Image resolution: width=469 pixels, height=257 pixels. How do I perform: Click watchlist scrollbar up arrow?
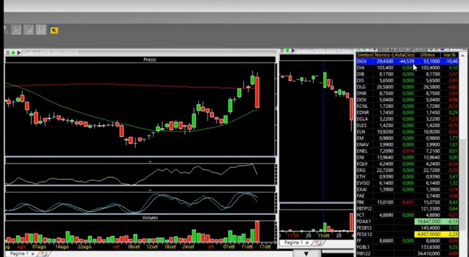click(x=463, y=56)
